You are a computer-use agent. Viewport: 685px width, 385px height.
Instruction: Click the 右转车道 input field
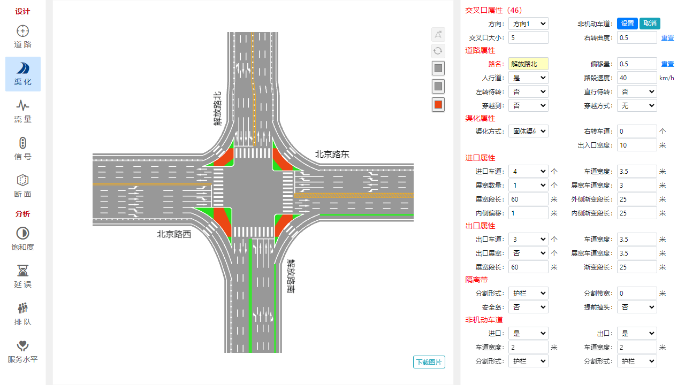pos(637,131)
